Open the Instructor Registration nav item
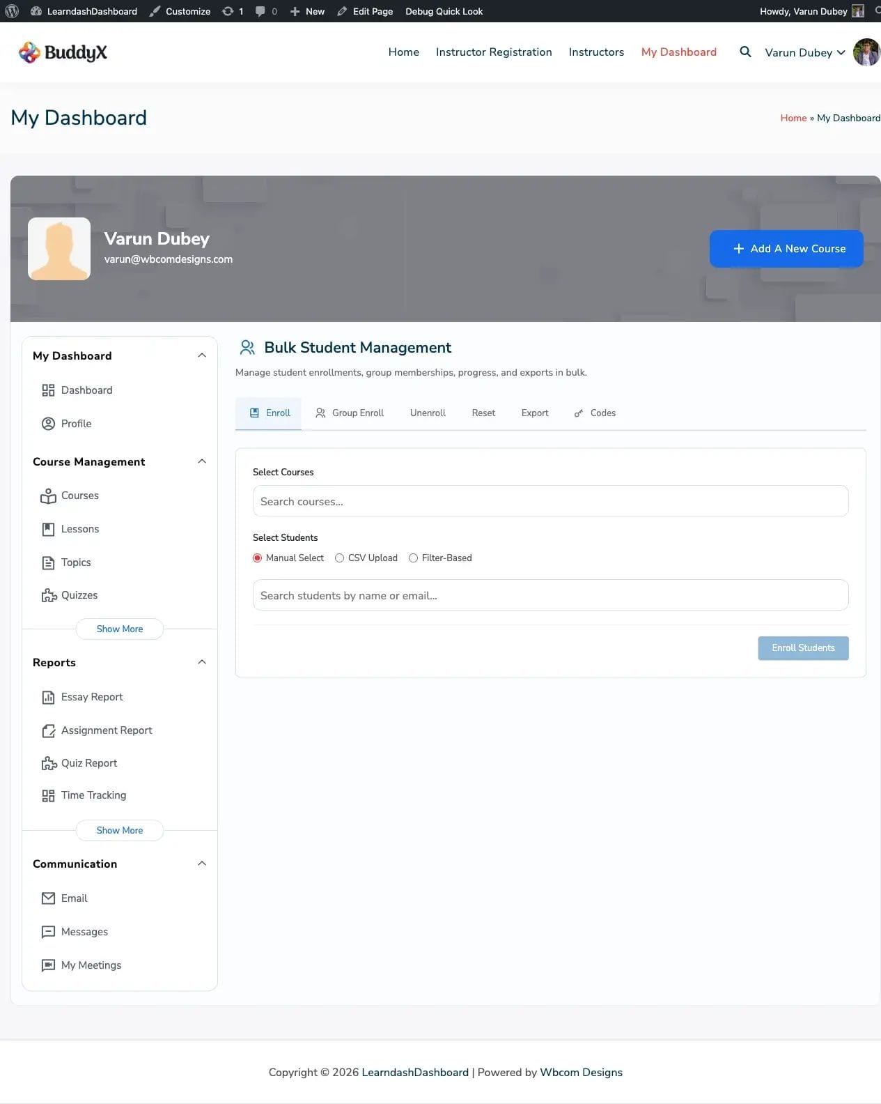This screenshot has height=1104, width=881. pyautogui.click(x=494, y=52)
